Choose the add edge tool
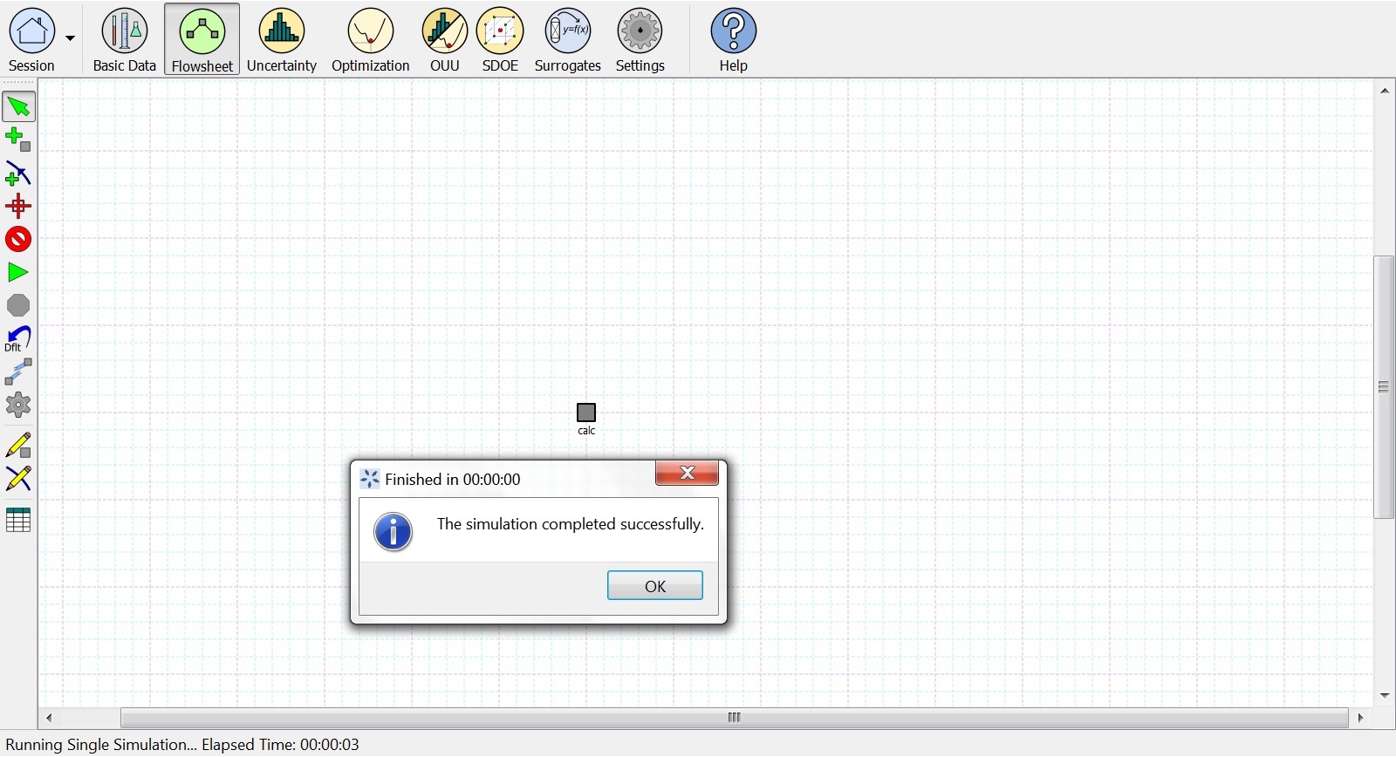The height and width of the screenshot is (757, 1396). pos(18,174)
